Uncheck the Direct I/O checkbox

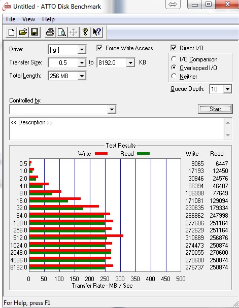pyautogui.click(x=174, y=48)
